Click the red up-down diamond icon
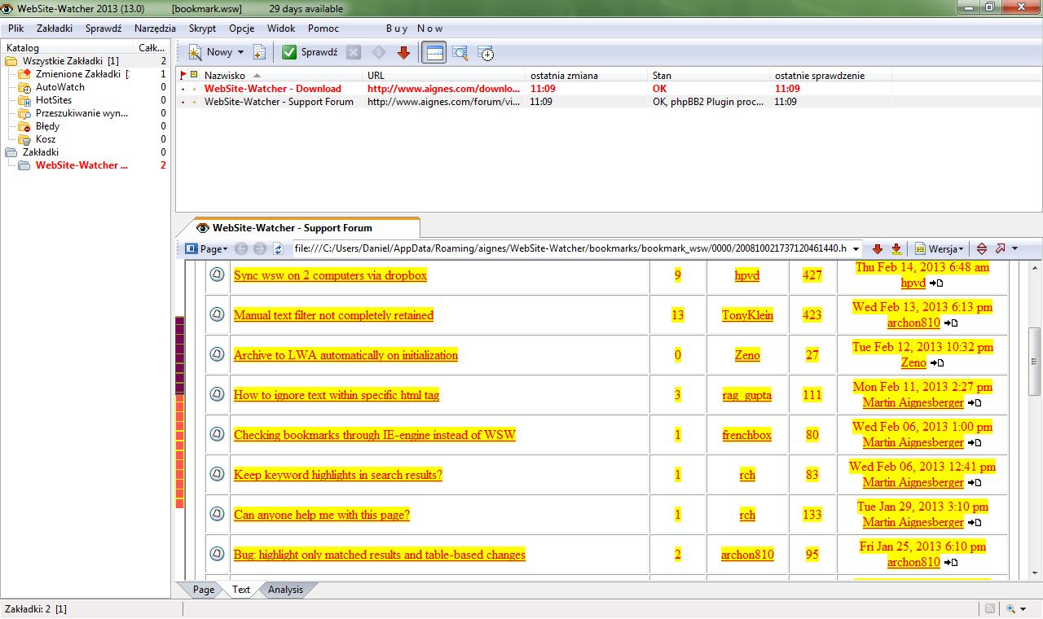This screenshot has width=1043, height=619. coord(982,248)
